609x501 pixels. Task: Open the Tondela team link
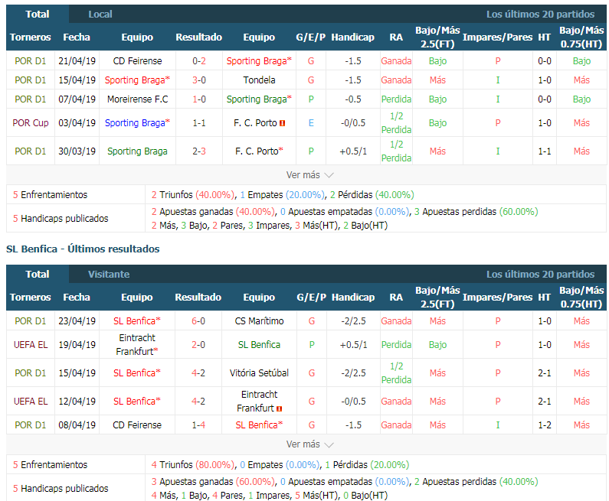tap(259, 80)
